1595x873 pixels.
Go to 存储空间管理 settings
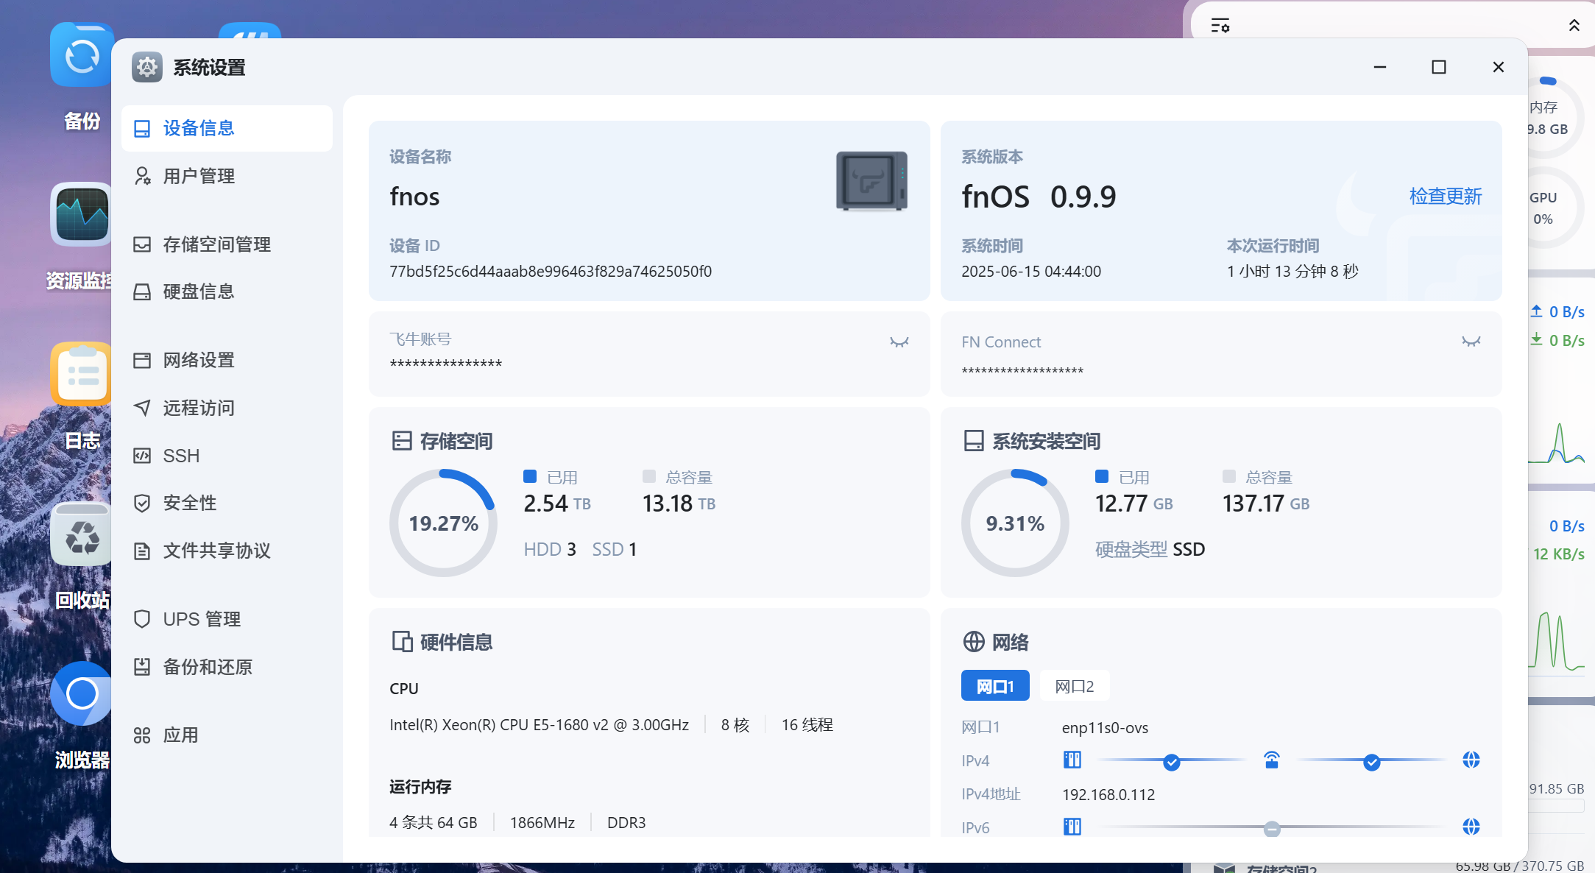pyautogui.click(x=227, y=244)
